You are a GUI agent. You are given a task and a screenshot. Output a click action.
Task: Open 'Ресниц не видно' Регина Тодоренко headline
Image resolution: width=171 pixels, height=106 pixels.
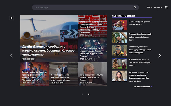tap(139, 77)
